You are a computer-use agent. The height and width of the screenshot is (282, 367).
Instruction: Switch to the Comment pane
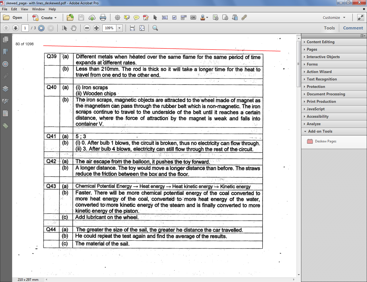coord(353,28)
